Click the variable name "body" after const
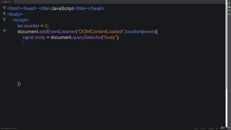The image size is (231, 130). point(40,38)
